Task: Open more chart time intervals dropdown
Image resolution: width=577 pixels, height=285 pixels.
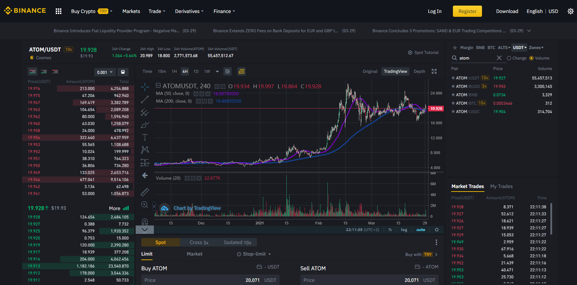Action: 217,71
